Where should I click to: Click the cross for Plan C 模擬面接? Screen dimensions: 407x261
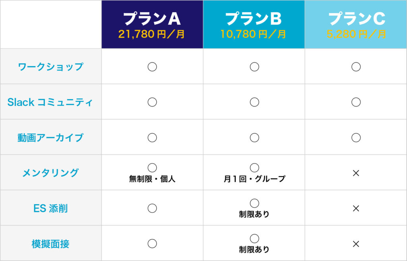click(356, 243)
